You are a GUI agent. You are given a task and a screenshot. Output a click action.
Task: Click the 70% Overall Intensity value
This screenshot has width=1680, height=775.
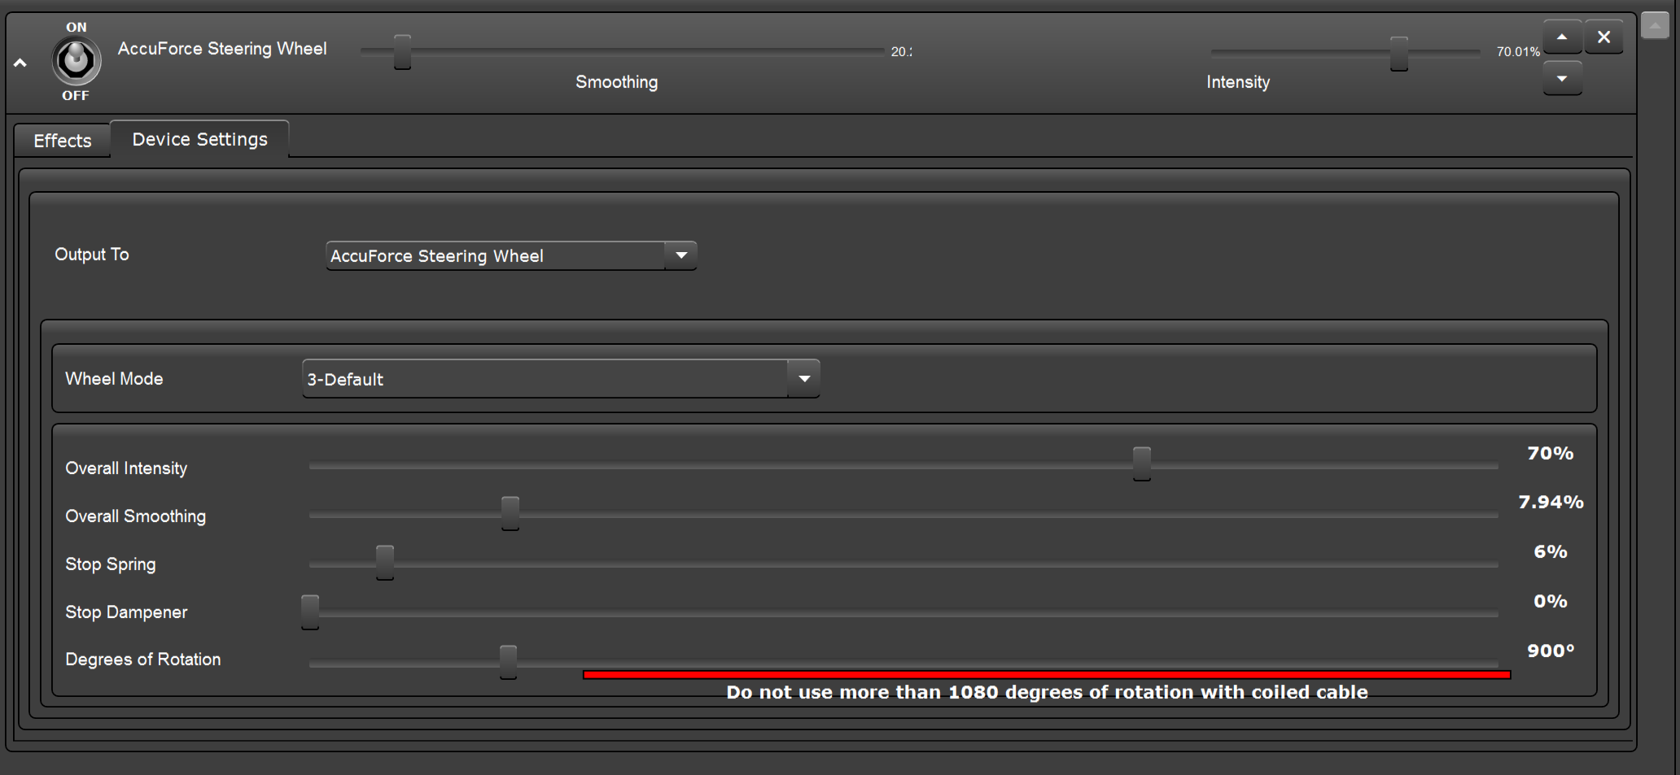click(x=1550, y=454)
